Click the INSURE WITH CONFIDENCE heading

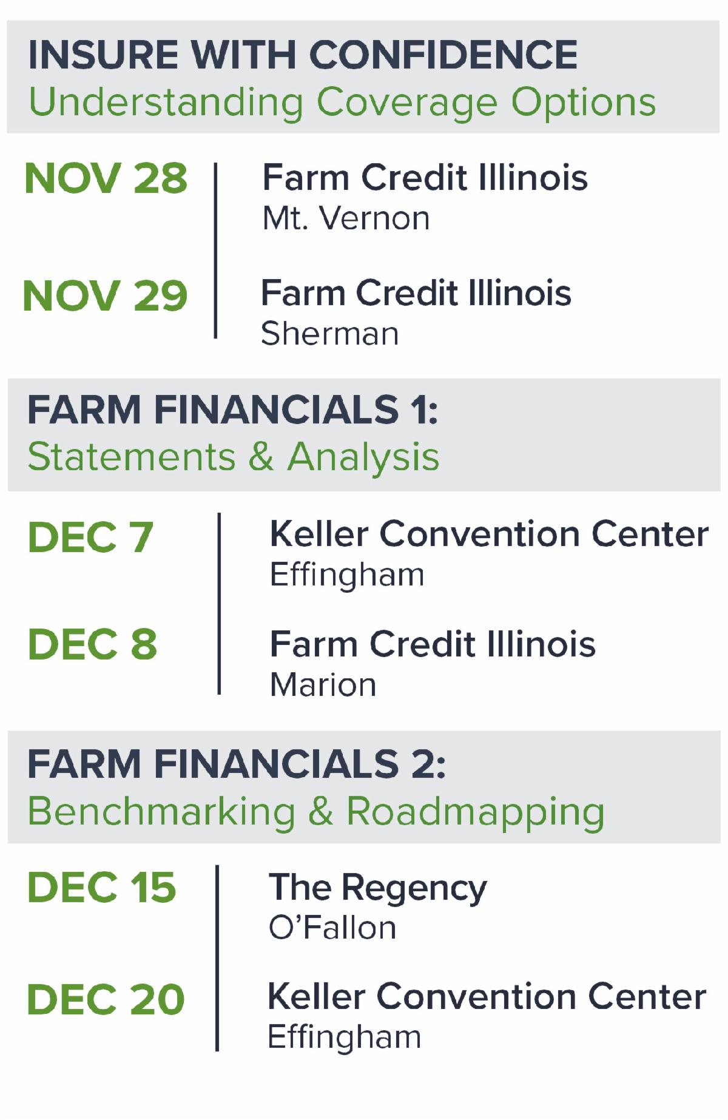point(303,55)
